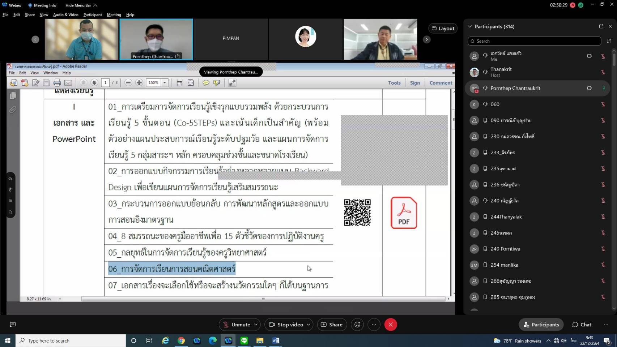The width and height of the screenshot is (617, 347).
Task: Click the Share button
Action: (x=332, y=325)
